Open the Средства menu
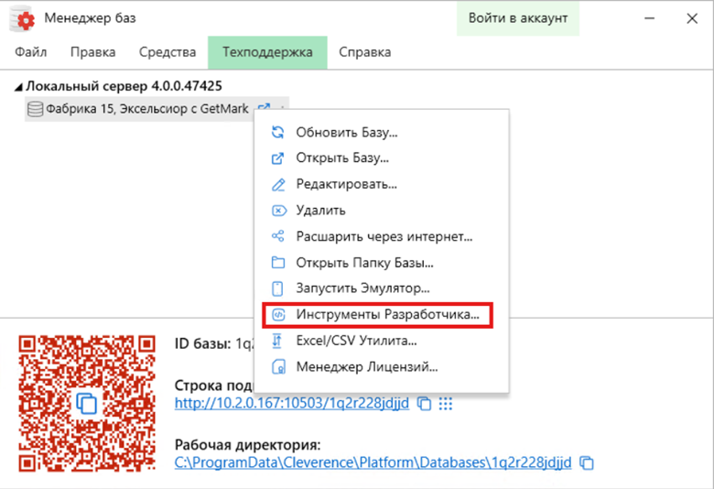This screenshot has height=489, width=714. click(168, 52)
